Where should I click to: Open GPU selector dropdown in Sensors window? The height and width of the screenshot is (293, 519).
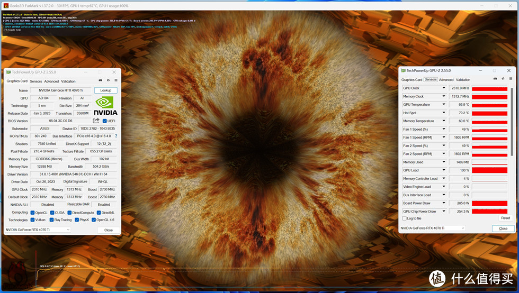click(433, 228)
